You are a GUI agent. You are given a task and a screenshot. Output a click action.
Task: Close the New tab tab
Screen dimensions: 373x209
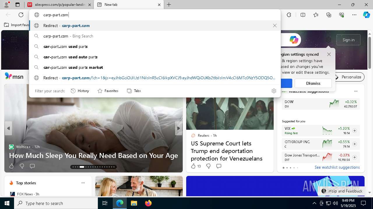click(x=159, y=5)
